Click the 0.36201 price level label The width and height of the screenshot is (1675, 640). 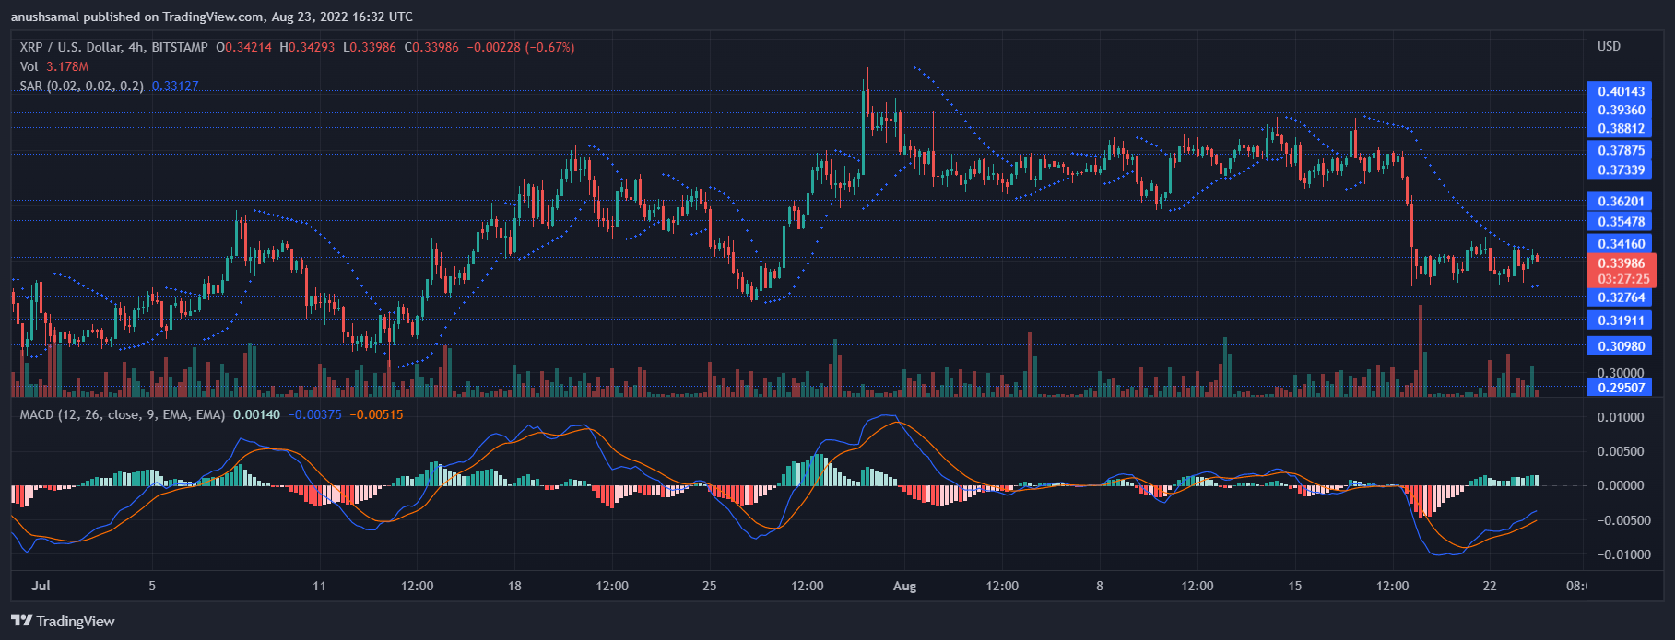coord(1619,201)
